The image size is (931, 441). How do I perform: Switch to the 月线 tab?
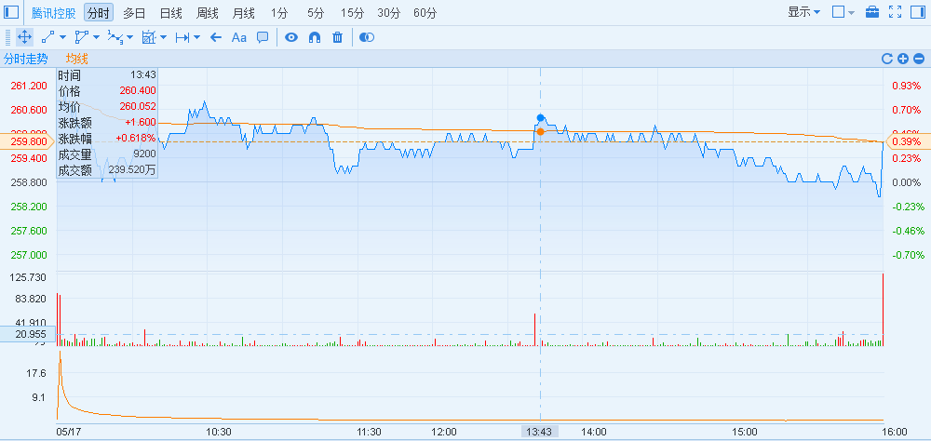tap(243, 13)
